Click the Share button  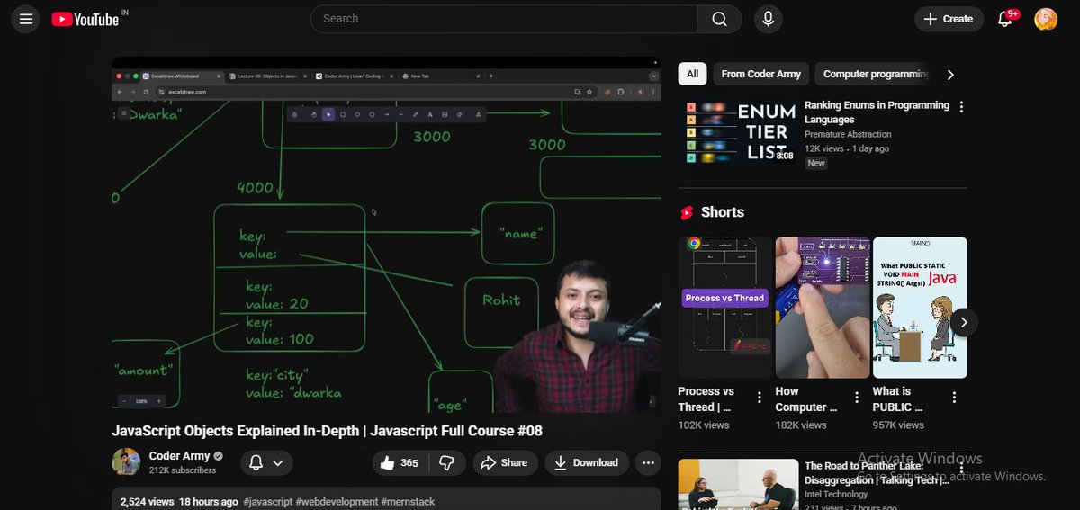[x=505, y=462]
